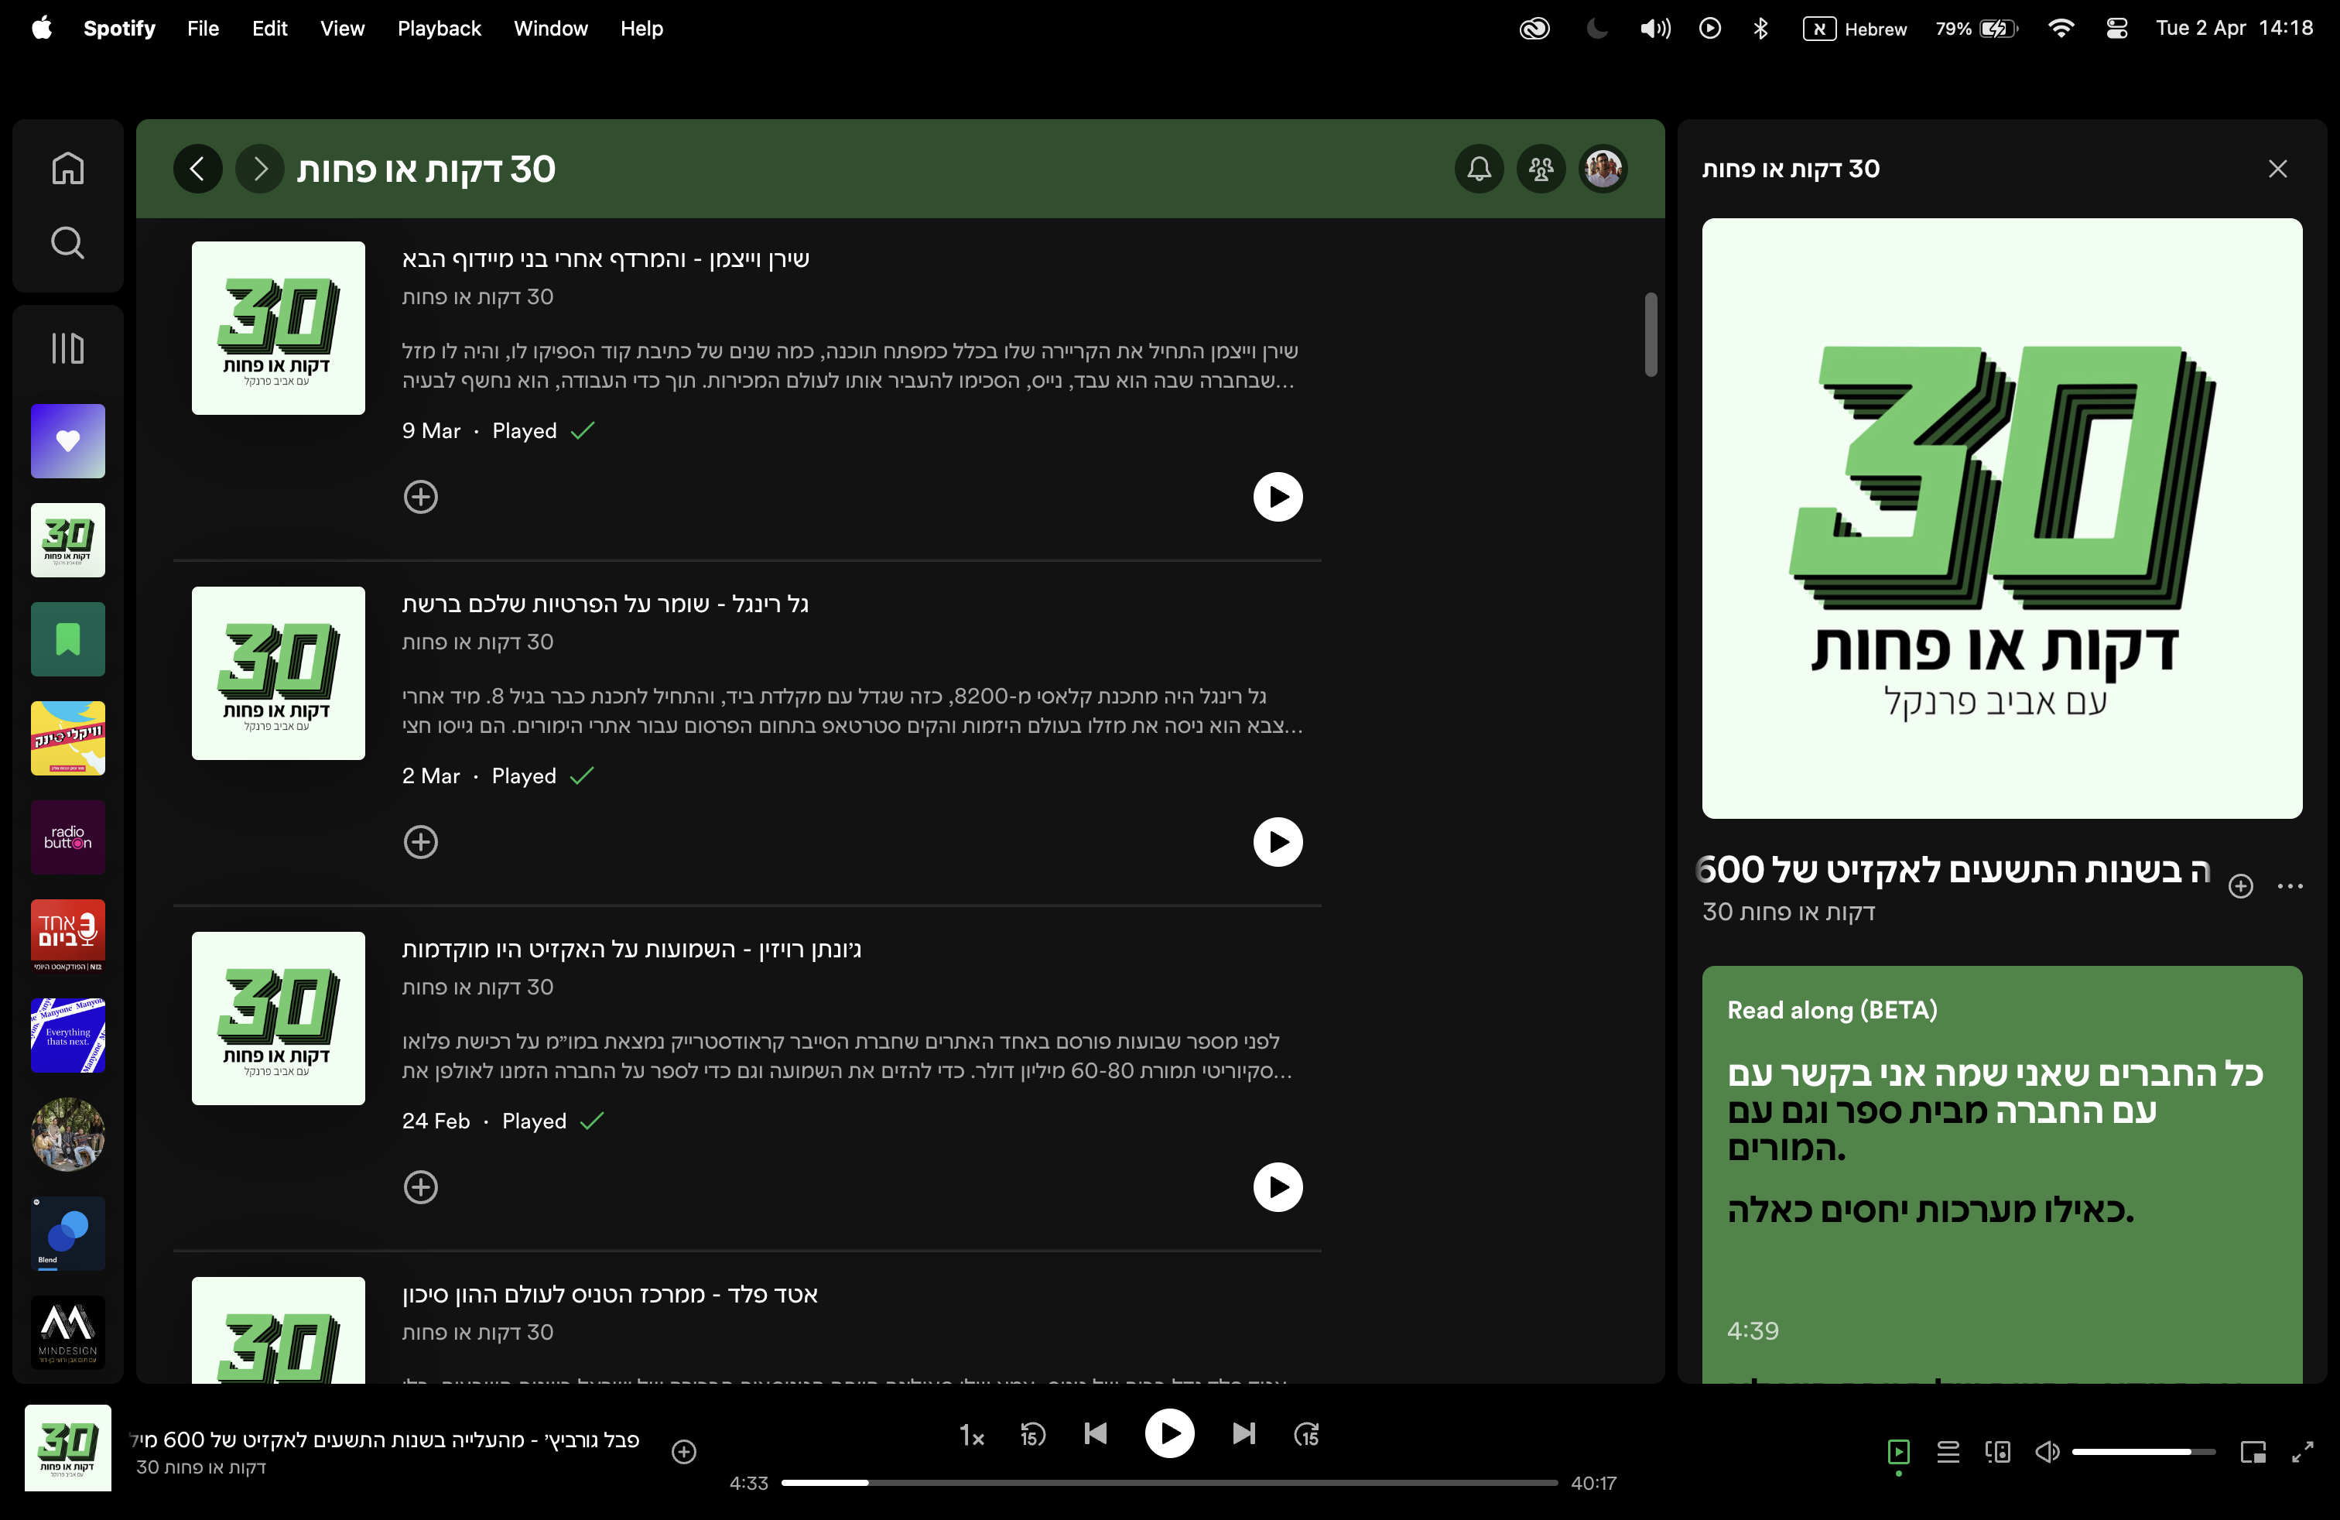This screenshot has height=1520, width=2340.
Task: Navigate back with left arrow
Action: (x=197, y=169)
